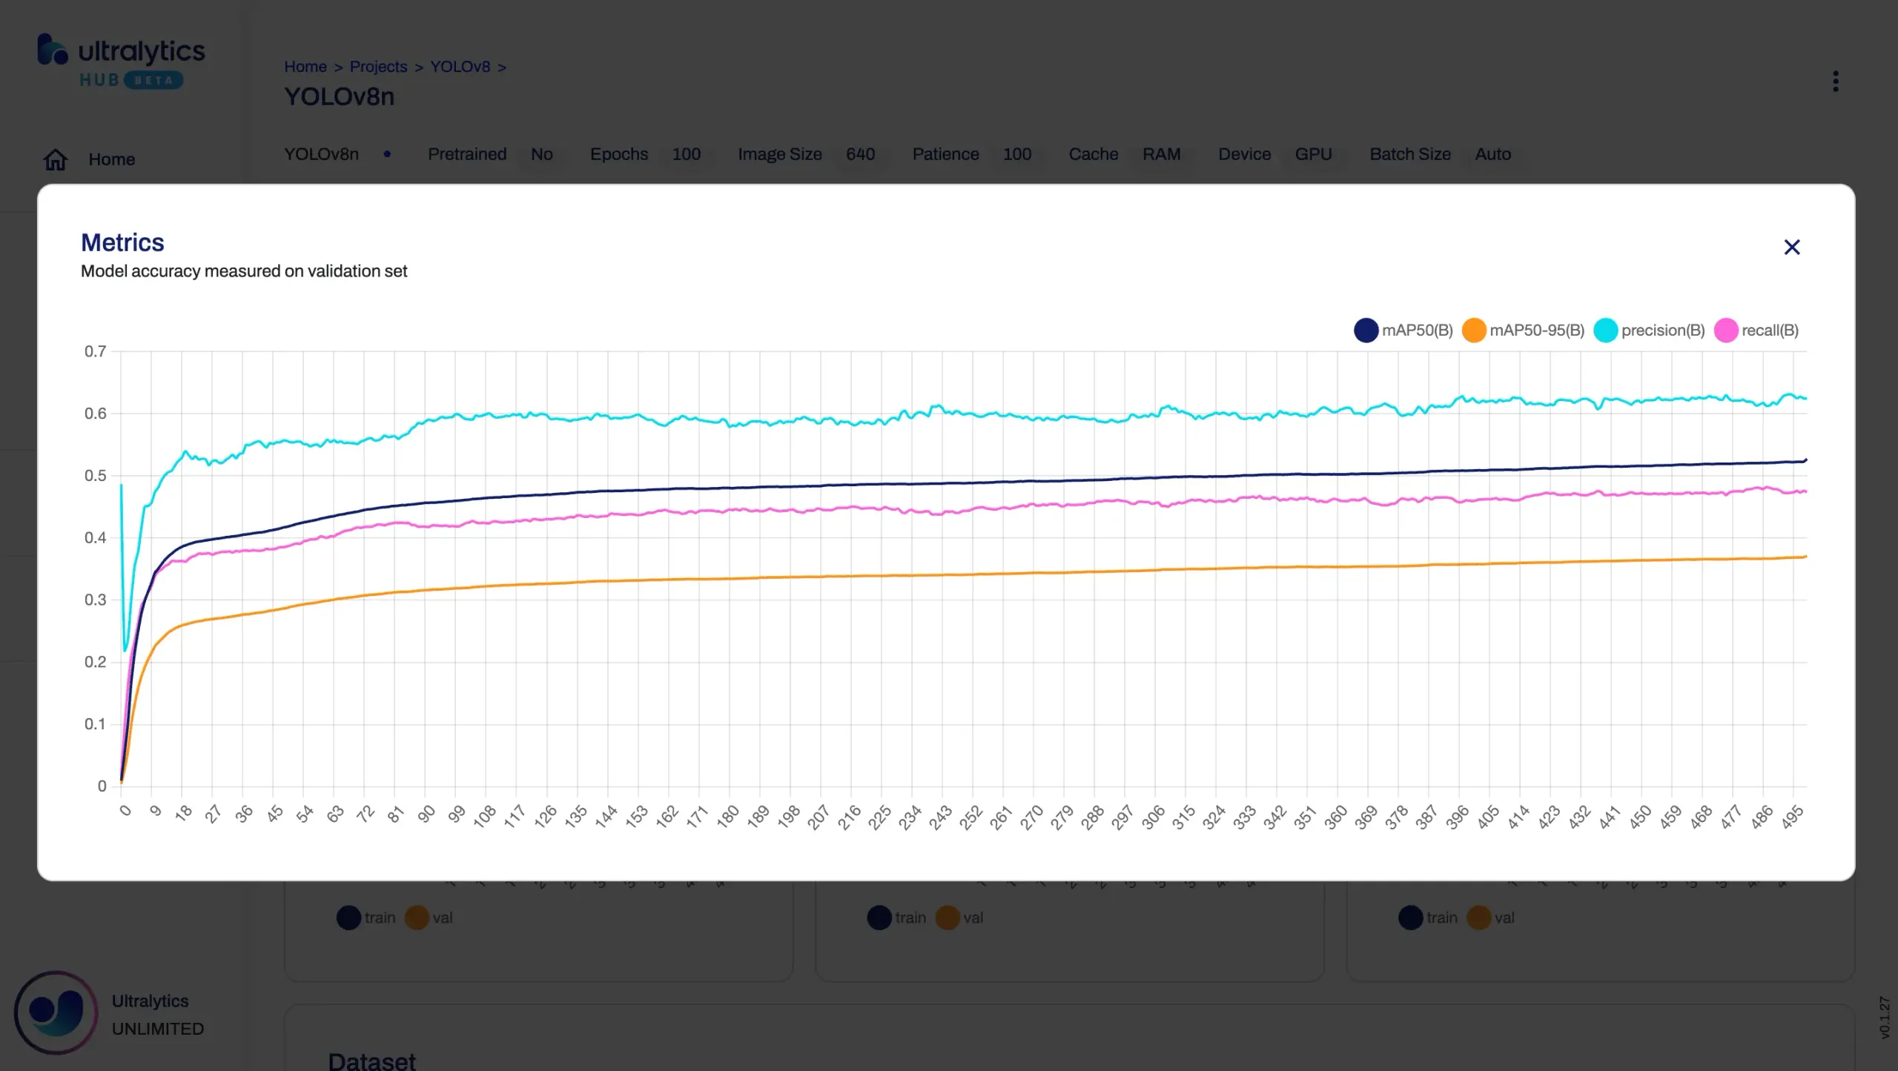Screen dimensions: 1898x1071
Task: Click the Pretrained label
Action: (467, 154)
